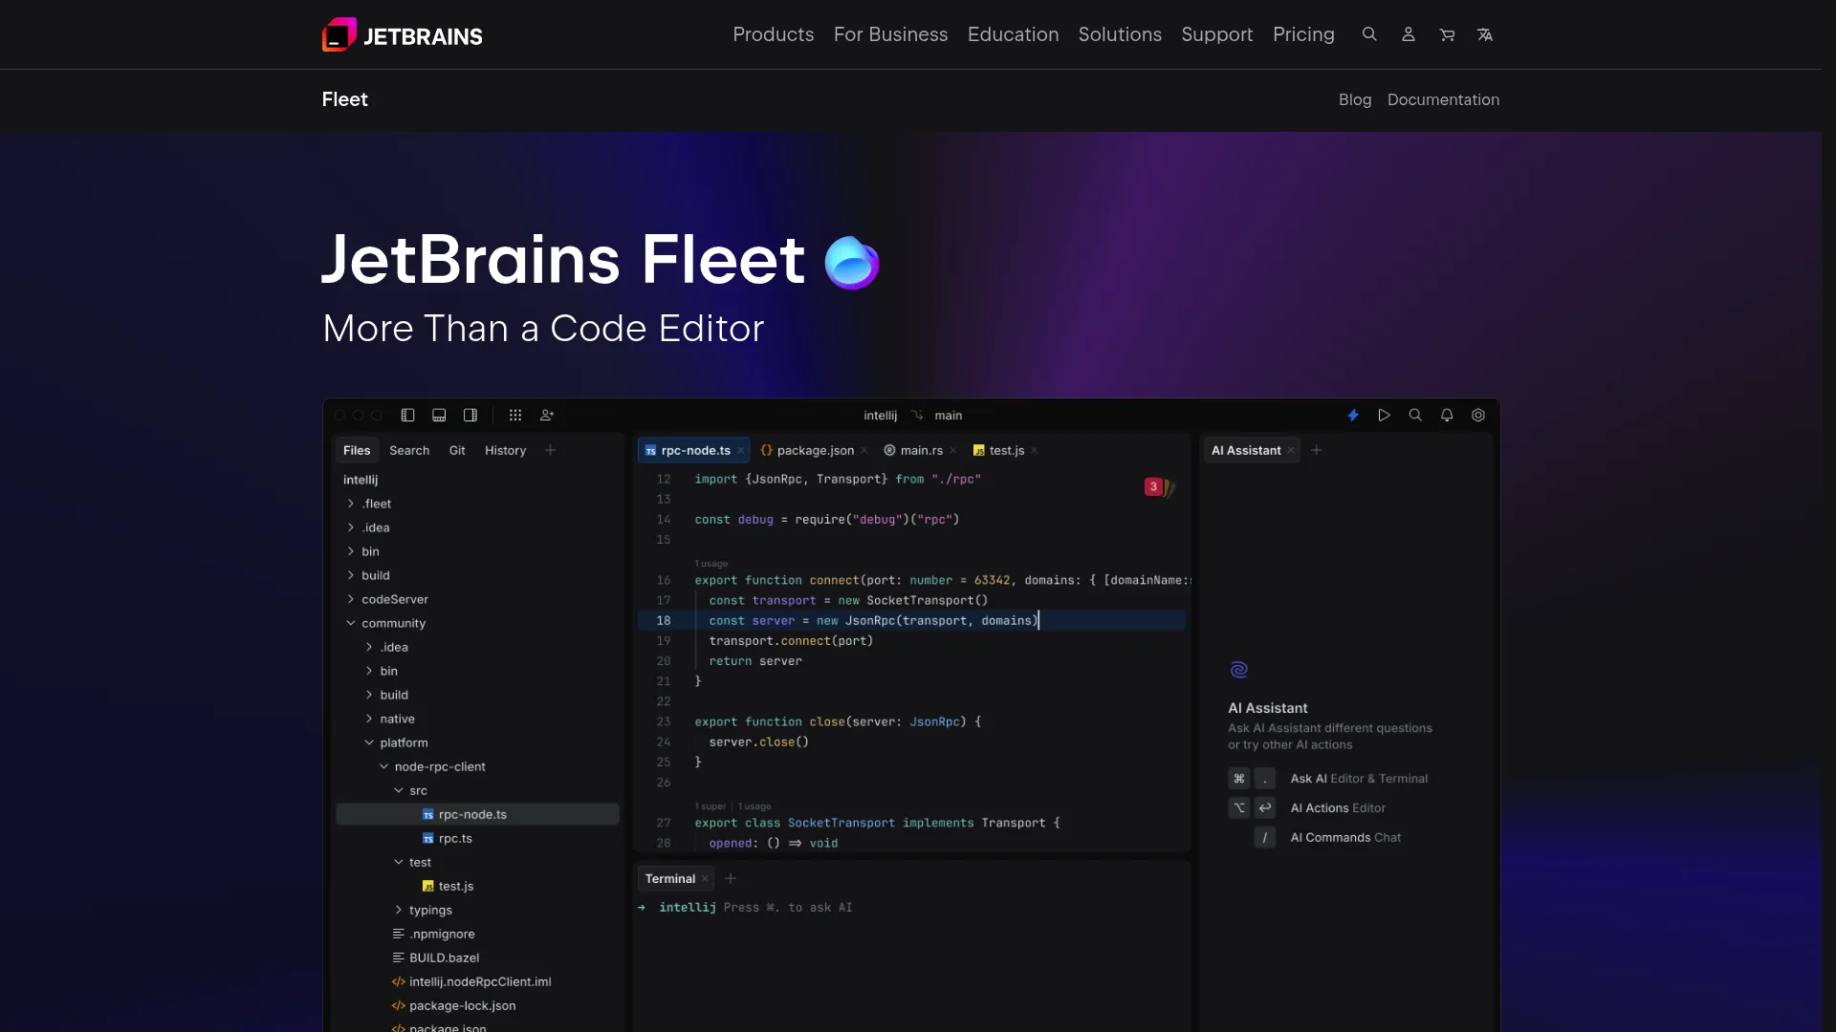Add a new tab in Files panel
1836x1032 pixels.
(x=550, y=450)
